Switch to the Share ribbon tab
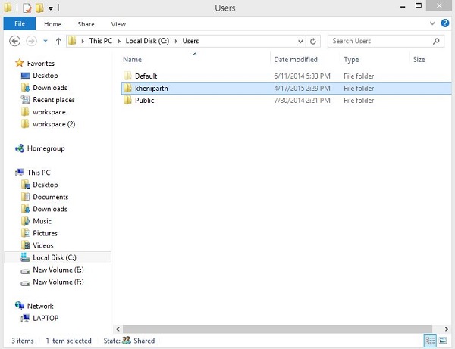Screen dimensions: 455x349 pos(86,24)
